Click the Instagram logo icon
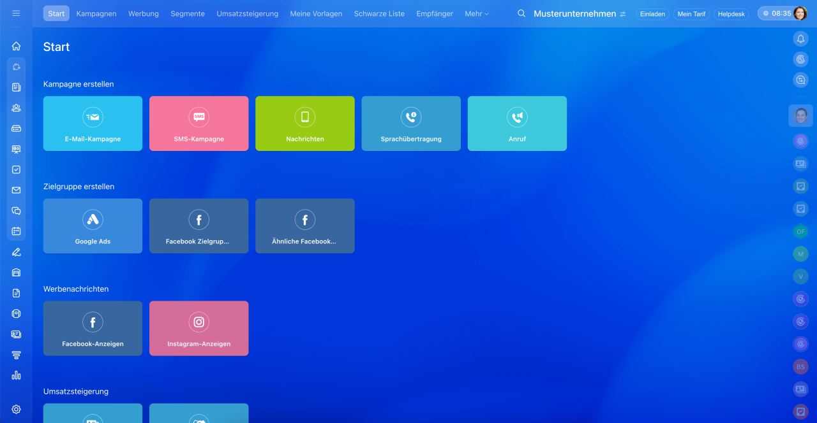The width and height of the screenshot is (817, 423). [x=199, y=322]
